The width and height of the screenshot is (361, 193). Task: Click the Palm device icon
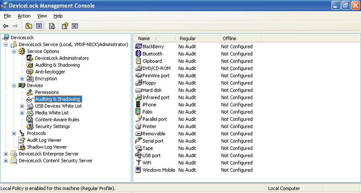coord(138,112)
